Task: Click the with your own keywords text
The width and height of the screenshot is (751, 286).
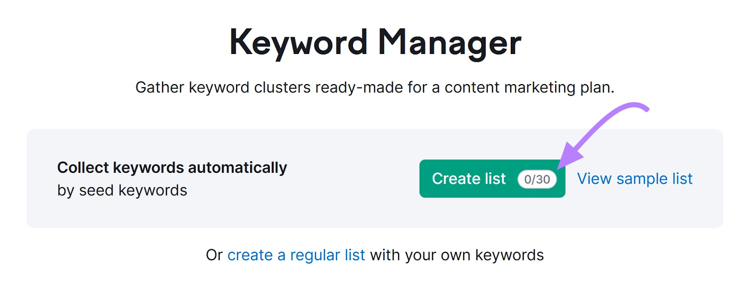Action: pyautogui.click(x=457, y=255)
